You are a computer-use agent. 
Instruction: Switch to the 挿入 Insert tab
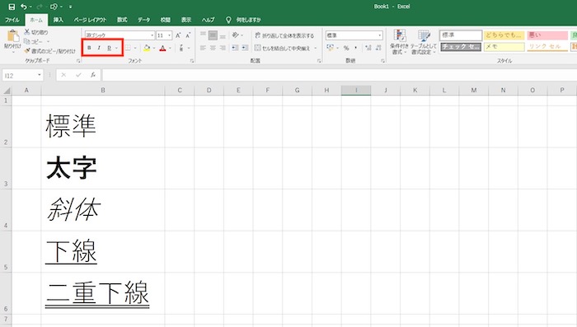59,20
